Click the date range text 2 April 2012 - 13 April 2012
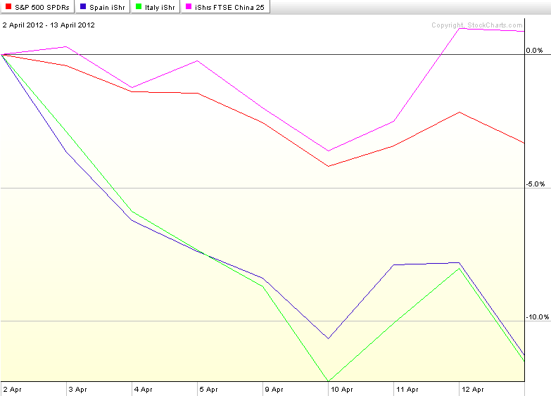 (x=49, y=25)
